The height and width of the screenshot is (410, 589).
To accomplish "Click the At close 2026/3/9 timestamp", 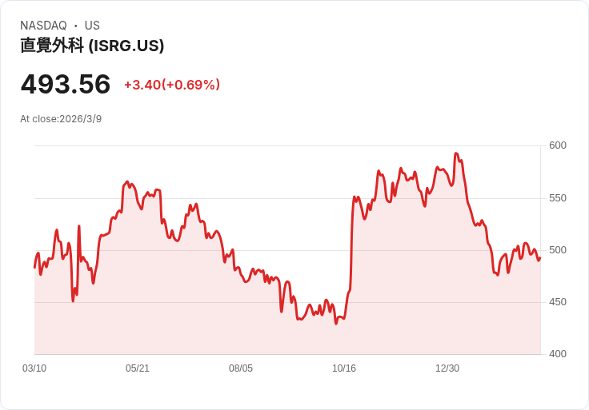I will click(x=61, y=119).
